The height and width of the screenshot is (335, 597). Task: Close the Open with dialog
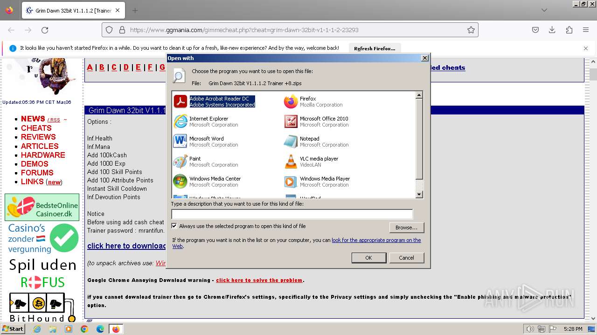[424, 58]
